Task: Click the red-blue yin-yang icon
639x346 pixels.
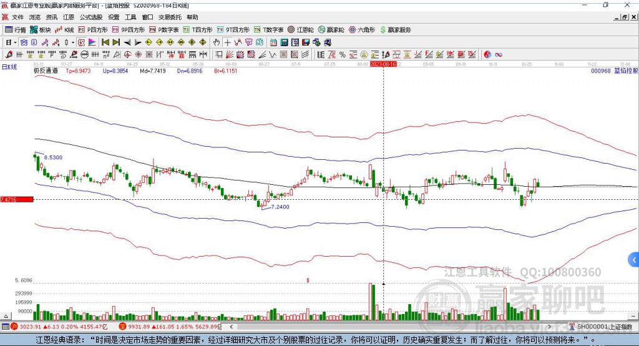Action: (x=487, y=54)
